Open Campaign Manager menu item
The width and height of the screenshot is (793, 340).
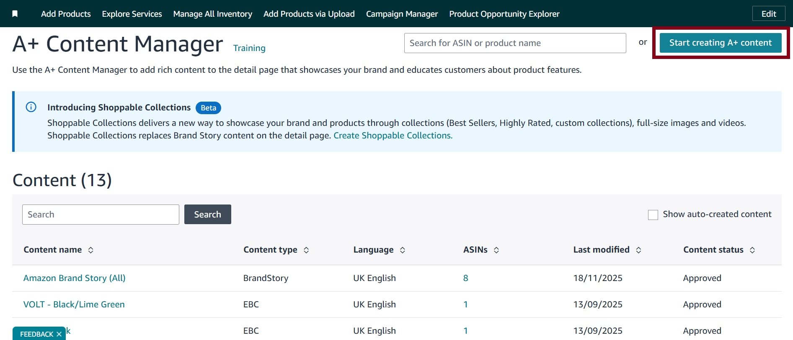(402, 14)
